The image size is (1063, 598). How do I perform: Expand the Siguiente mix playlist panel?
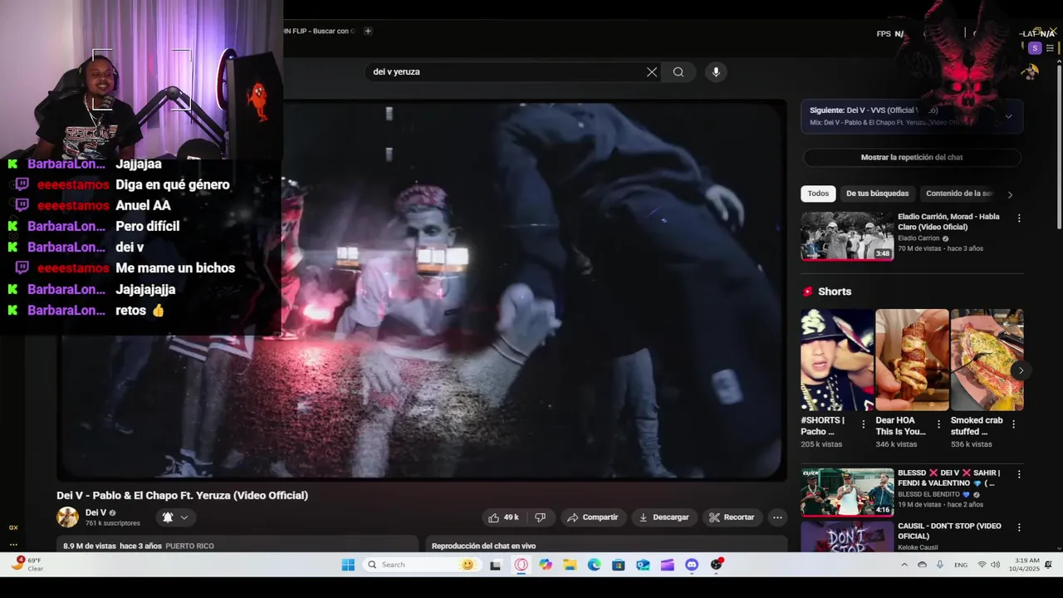click(x=1008, y=116)
